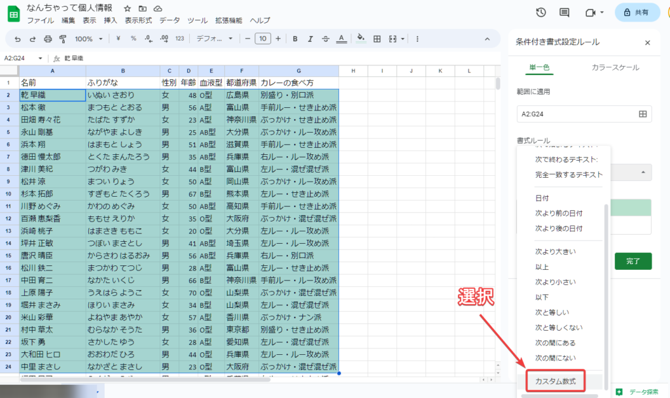670x398 pixels.
Task: Star this spreadsheet document
Action: tap(128, 8)
